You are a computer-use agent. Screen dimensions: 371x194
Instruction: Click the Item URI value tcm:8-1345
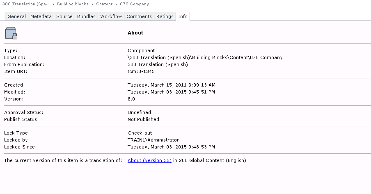pyautogui.click(x=141, y=71)
